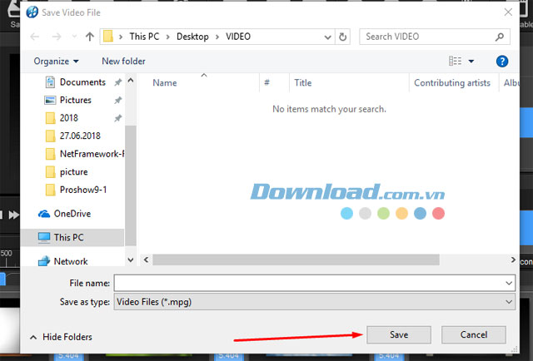Open the Organize menu

coord(56,61)
